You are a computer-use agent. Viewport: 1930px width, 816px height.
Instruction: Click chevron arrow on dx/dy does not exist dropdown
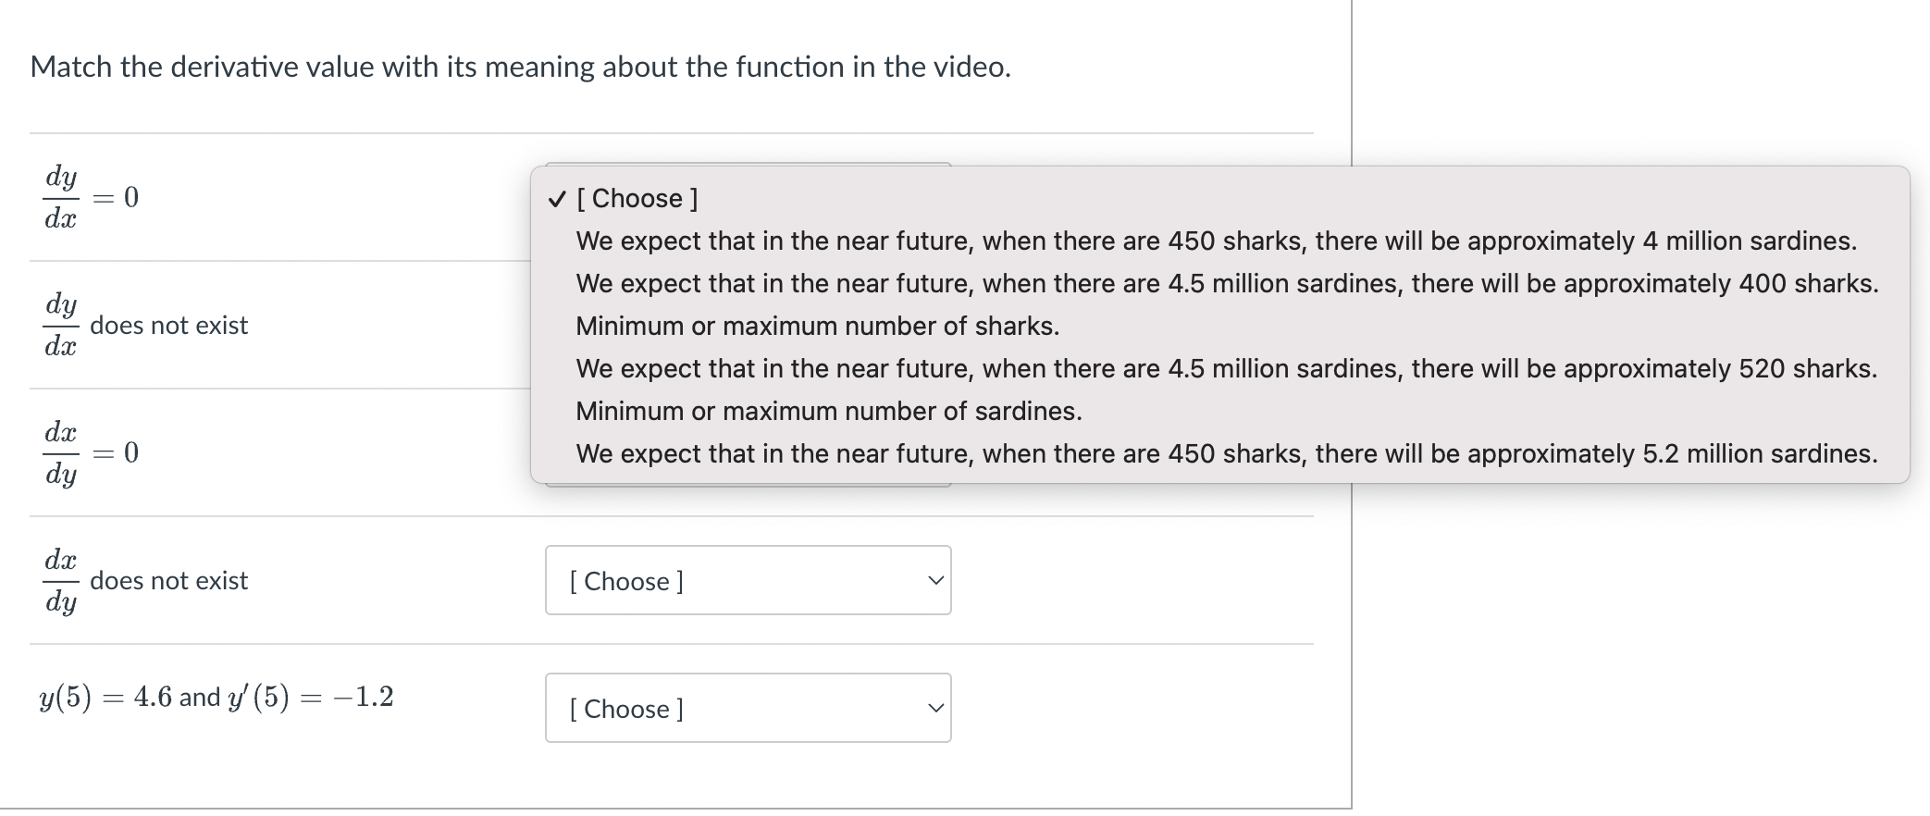936,581
